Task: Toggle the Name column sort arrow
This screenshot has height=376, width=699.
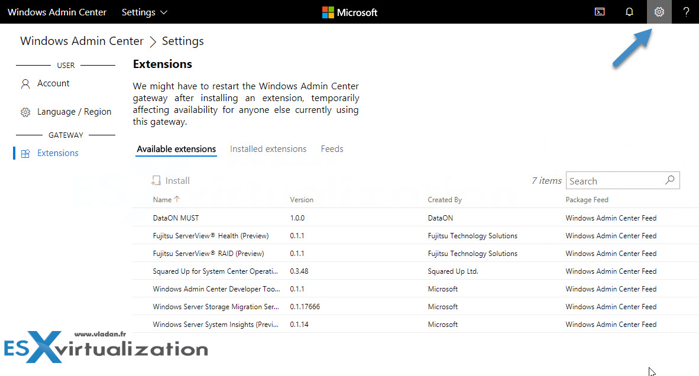Action: point(177,199)
